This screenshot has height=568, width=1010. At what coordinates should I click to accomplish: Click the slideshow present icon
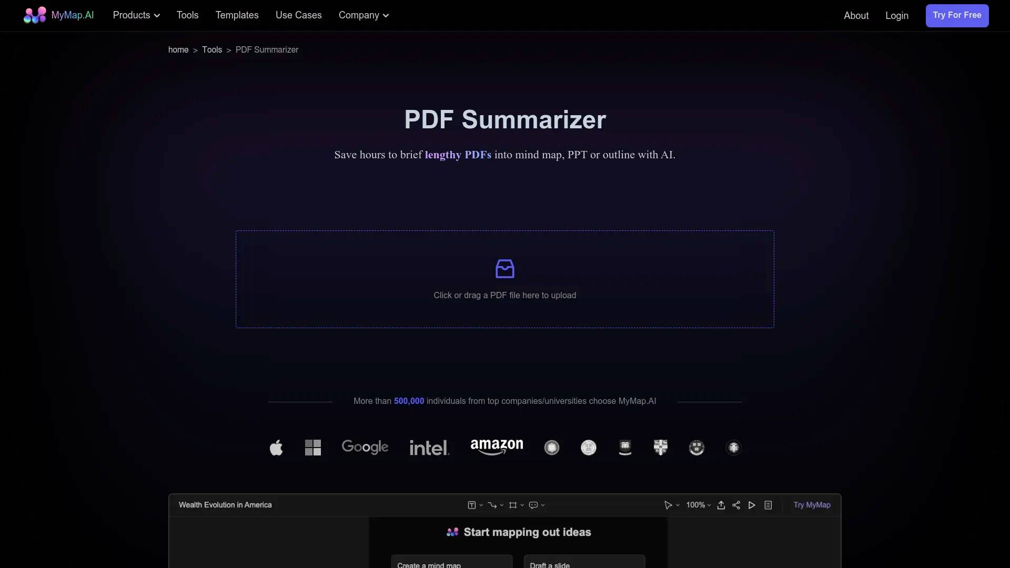point(752,505)
